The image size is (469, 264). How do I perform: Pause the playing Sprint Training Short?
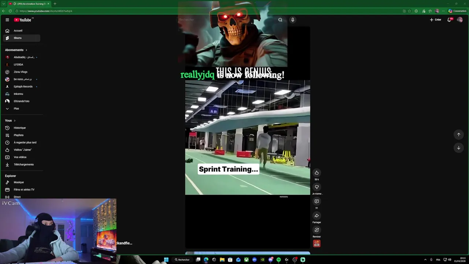[x=247, y=137]
